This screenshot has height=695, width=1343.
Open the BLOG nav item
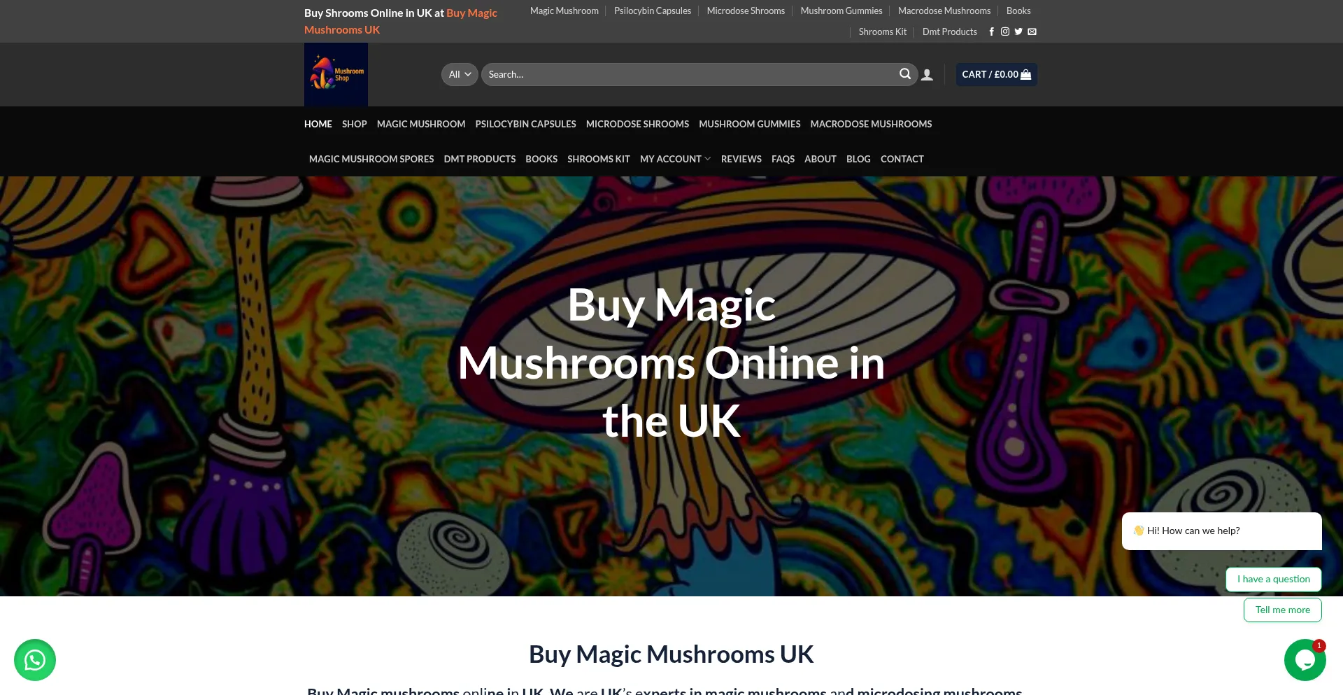click(858, 159)
